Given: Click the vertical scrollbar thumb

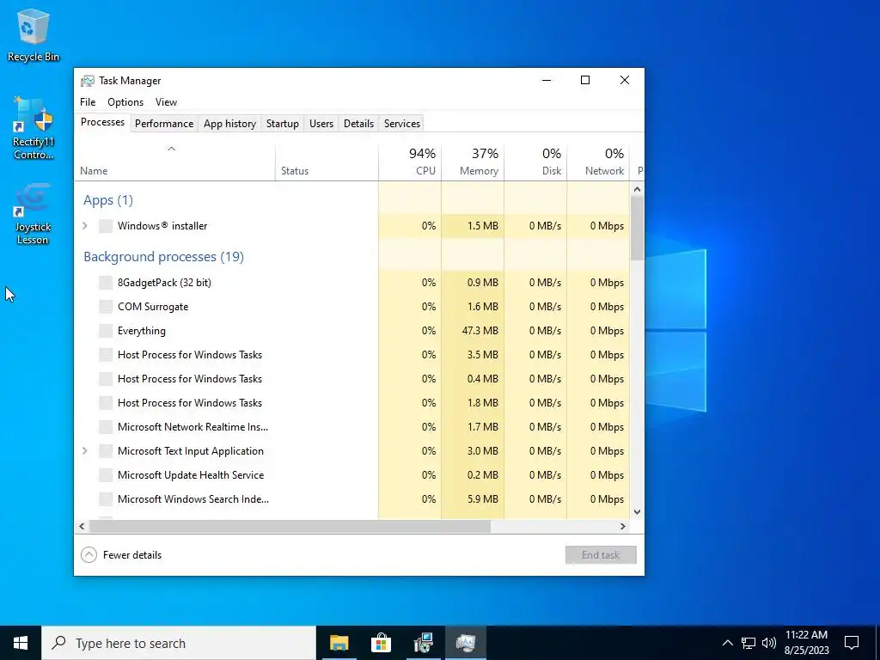Looking at the screenshot, I should 637,229.
